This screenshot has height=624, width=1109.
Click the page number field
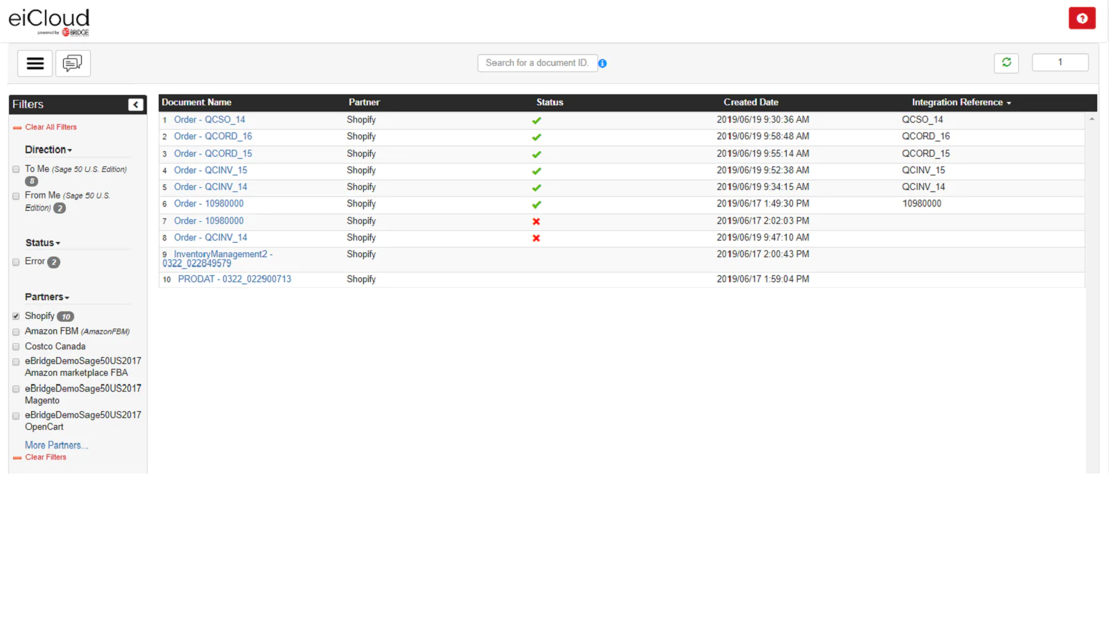click(1059, 62)
